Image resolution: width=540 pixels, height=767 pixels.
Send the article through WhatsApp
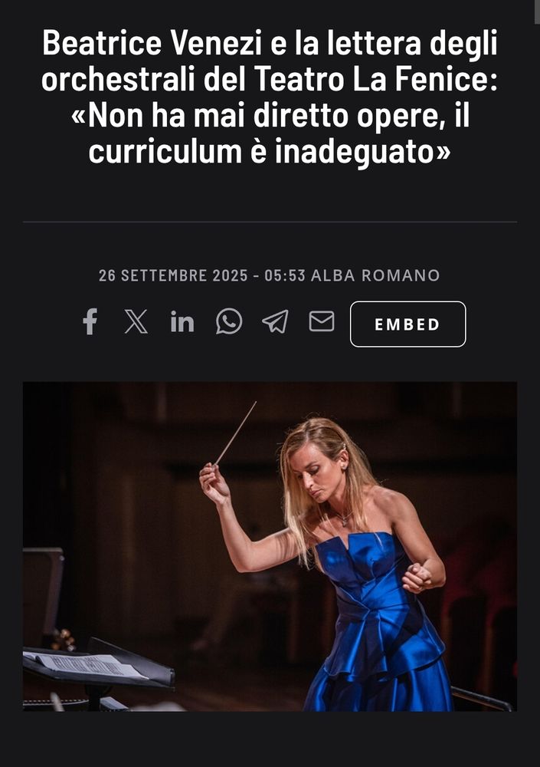coord(229,322)
